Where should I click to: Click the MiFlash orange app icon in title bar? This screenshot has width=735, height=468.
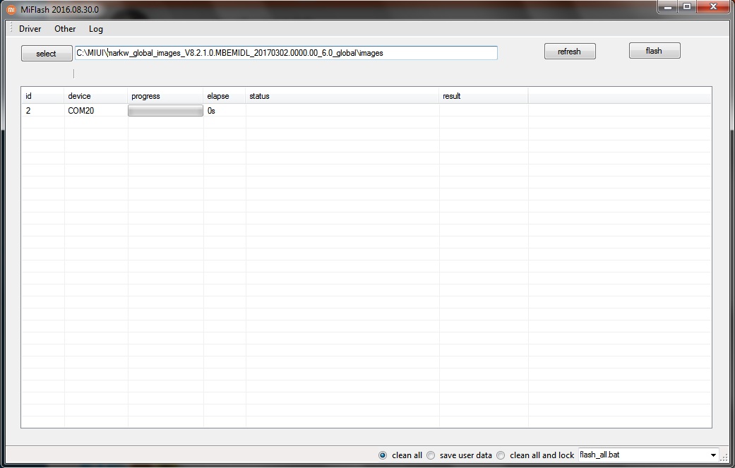[x=11, y=10]
